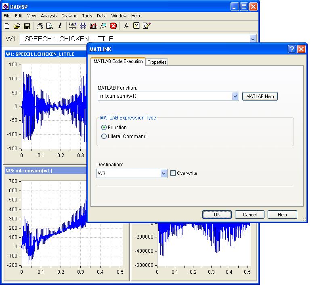Image resolution: width=323 pixels, height=285 pixels.
Task: Save using the floppy disk icon
Action: (27, 26)
